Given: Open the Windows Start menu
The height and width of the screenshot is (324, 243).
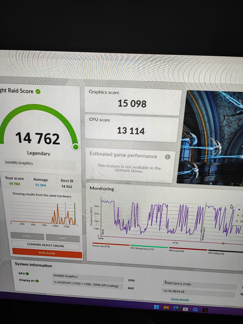Looking at the screenshot, I should point(156,307).
